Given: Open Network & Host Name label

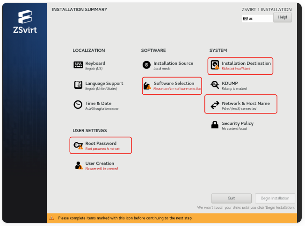Looking at the screenshot, I should [x=246, y=103].
